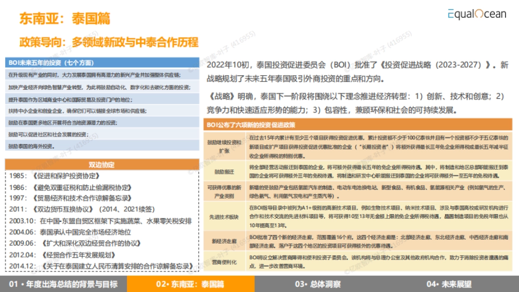
Task: Click the title "东南亚：泰国篇"
Action: click(64, 19)
